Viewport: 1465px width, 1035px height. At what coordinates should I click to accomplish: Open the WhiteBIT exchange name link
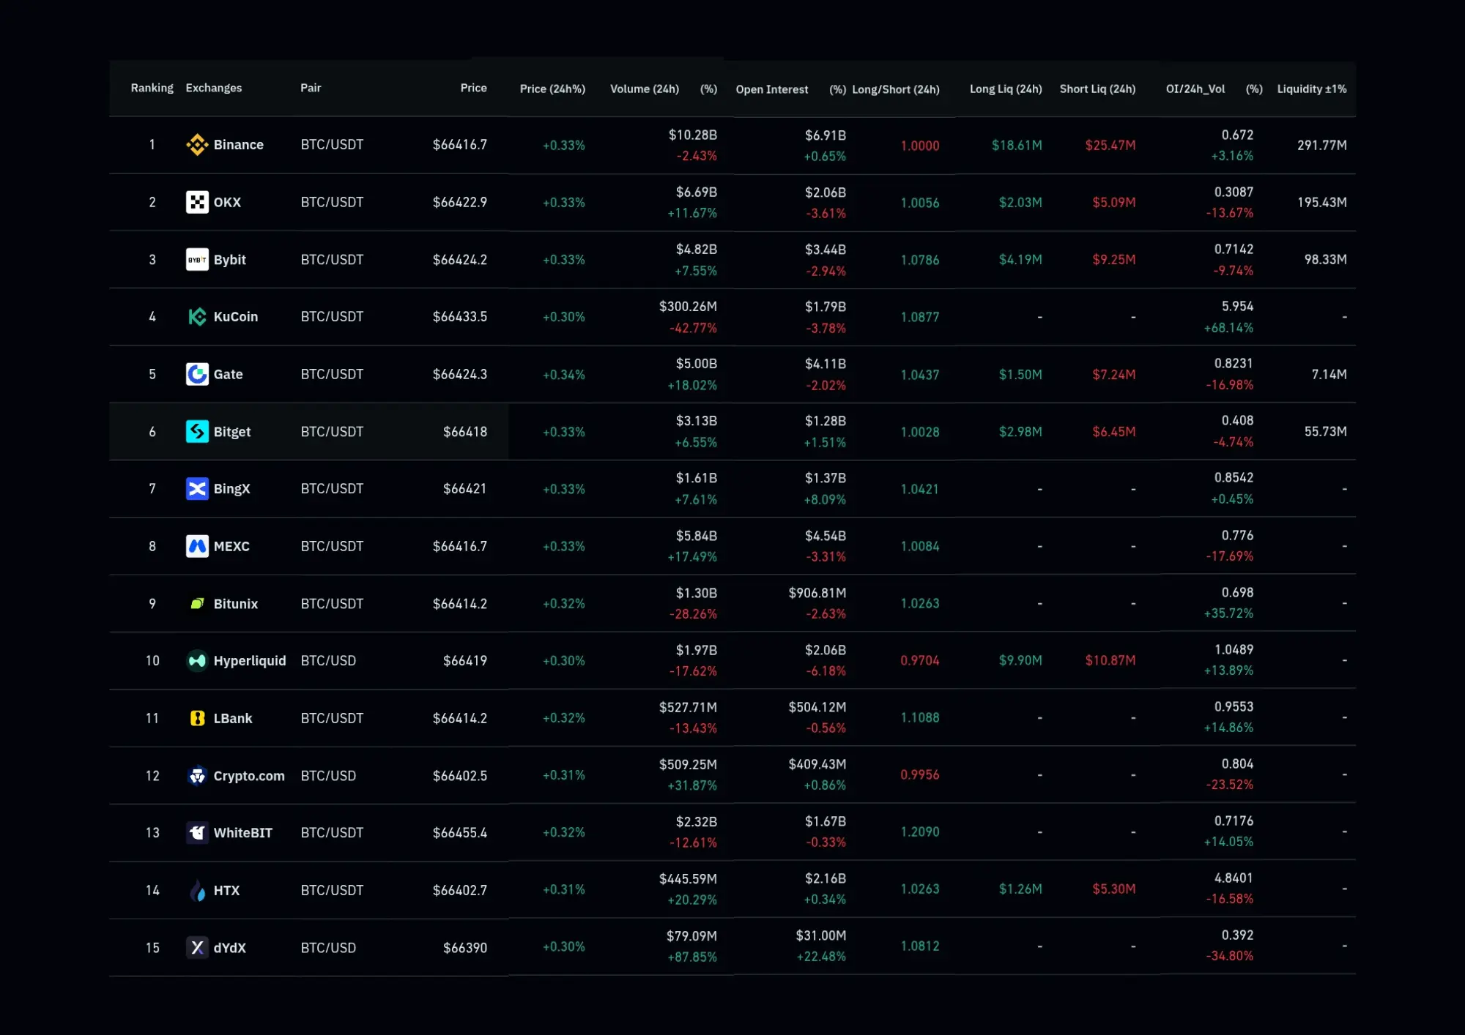[x=243, y=832]
